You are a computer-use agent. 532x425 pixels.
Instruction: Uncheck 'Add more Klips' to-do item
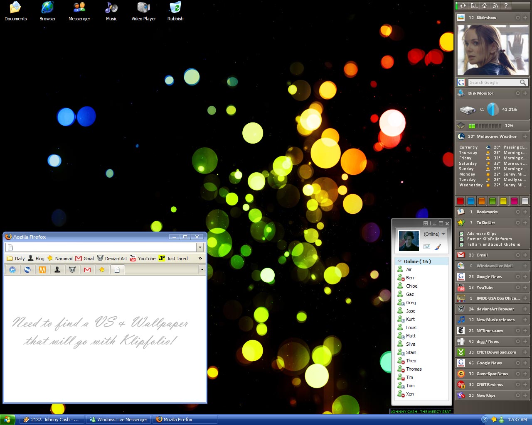(x=461, y=234)
